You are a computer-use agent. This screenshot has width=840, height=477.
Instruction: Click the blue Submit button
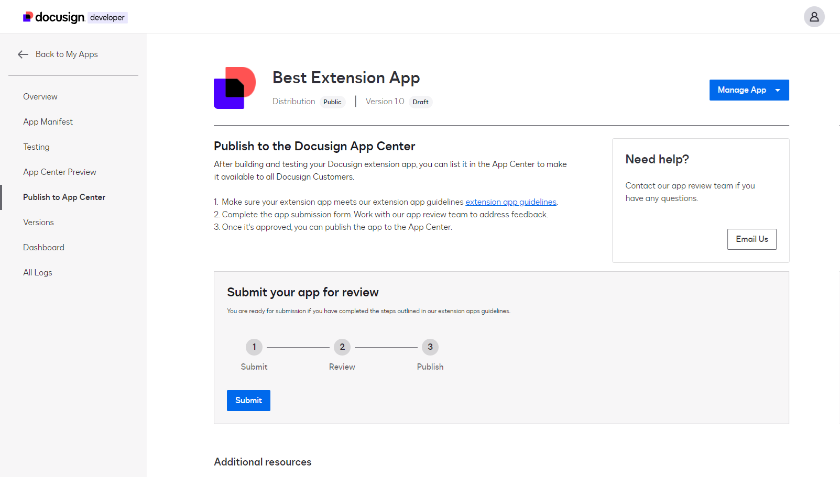pyautogui.click(x=248, y=401)
